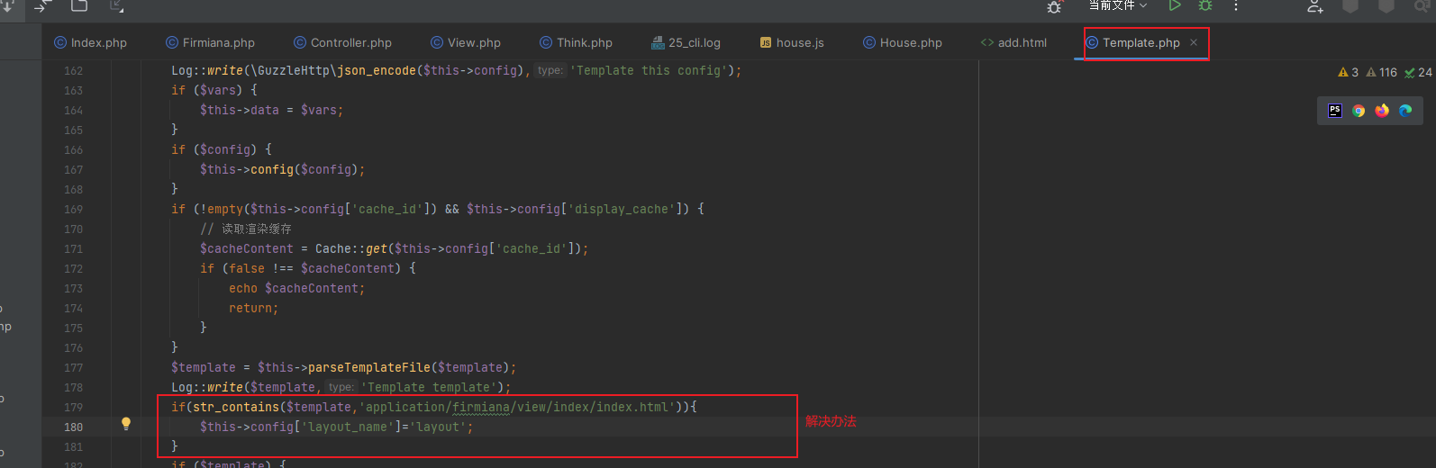The width and height of the screenshot is (1436, 468).
Task: Click the underlined word firmiana in path string
Action: pos(481,407)
